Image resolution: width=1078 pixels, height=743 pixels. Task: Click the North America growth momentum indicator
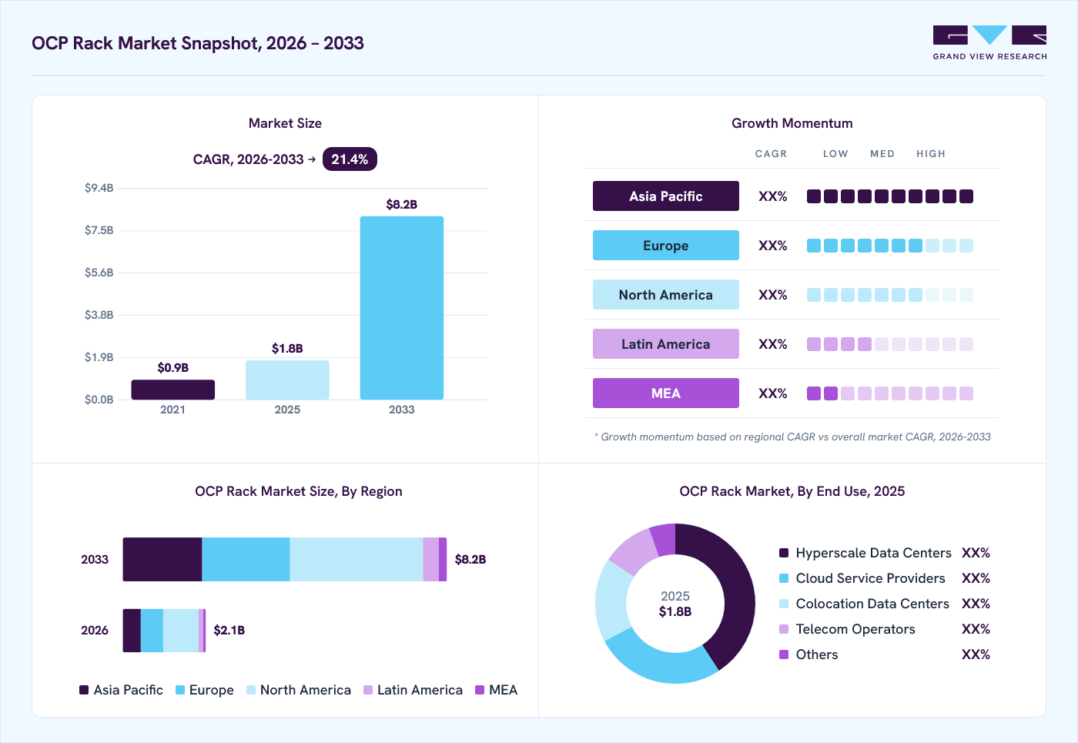[890, 295]
